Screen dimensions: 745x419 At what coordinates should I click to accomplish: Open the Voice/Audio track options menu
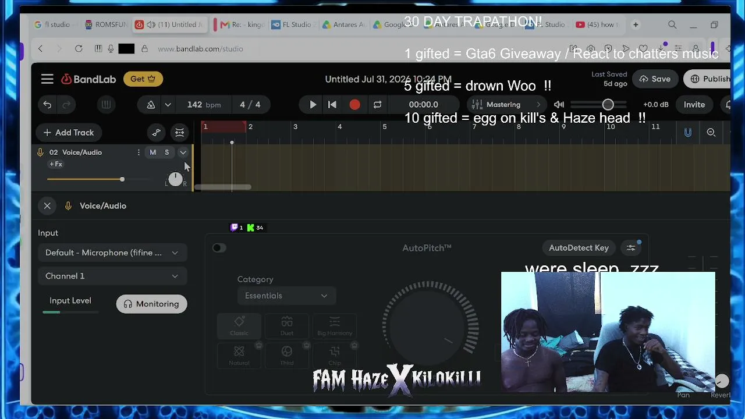point(139,152)
